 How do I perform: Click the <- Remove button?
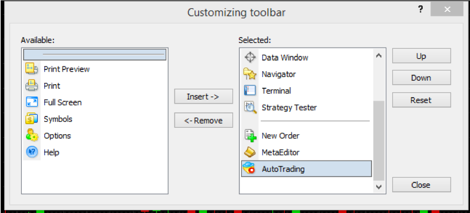(203, 121)
